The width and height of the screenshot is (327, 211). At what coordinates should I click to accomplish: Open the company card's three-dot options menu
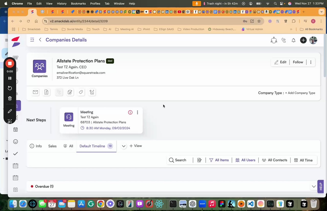point(311,62)
